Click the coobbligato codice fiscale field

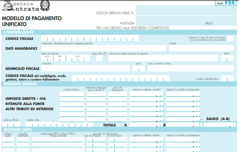pos(121,78)
